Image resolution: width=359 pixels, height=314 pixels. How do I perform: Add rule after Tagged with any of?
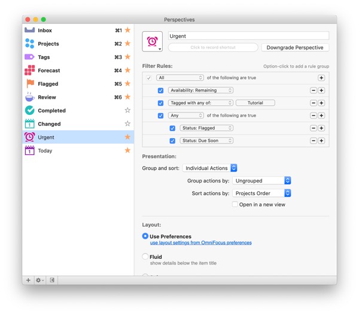(321, 103)
